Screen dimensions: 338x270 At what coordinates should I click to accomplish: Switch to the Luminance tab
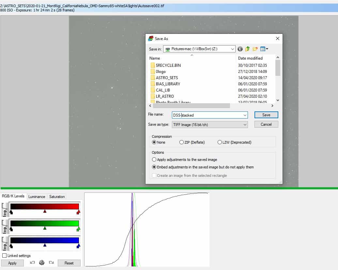point(37,197)
